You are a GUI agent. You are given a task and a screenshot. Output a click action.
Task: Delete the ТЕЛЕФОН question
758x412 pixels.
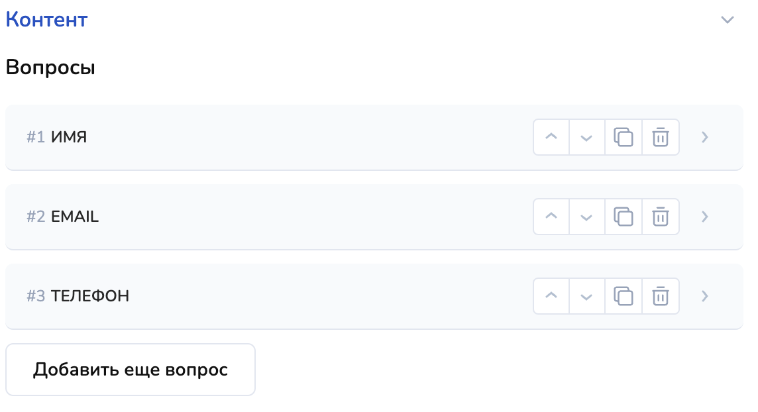[661, 296]
